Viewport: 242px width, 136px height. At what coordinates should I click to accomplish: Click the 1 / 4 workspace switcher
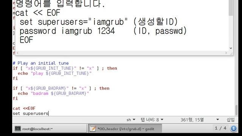(x=220, y=128)
